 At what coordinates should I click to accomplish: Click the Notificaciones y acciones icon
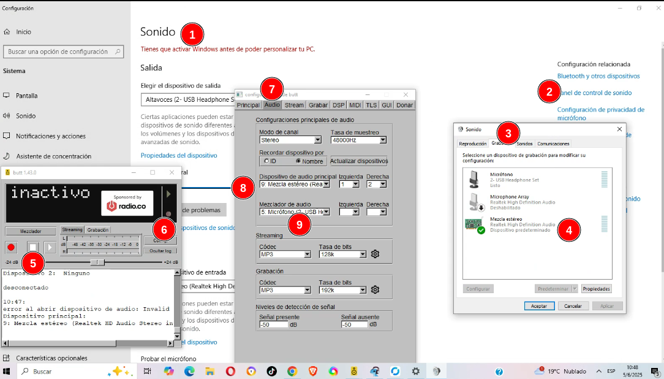(6, 136)
